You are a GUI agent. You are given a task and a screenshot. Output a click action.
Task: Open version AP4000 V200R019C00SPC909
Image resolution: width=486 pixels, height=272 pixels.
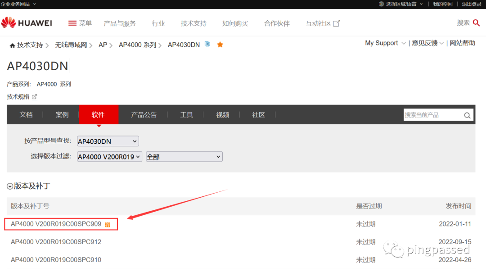point(56,224)
